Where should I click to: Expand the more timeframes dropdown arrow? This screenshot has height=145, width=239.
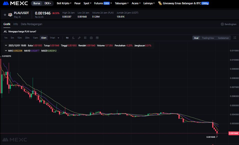tap(58, 38)
